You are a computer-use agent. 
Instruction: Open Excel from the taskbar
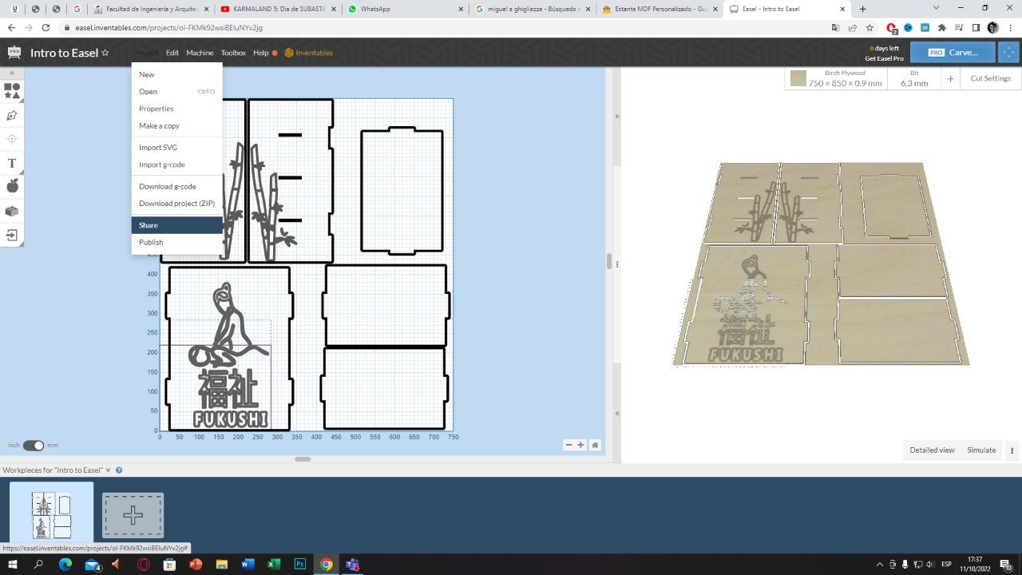[274, 565]
